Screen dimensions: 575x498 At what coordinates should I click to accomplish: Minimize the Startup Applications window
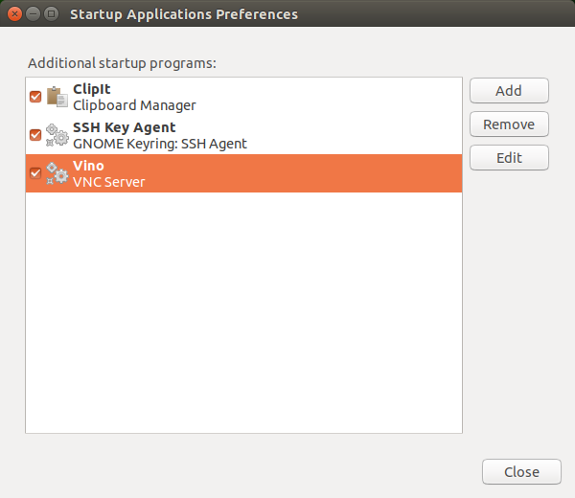click(x=33, y=14)
